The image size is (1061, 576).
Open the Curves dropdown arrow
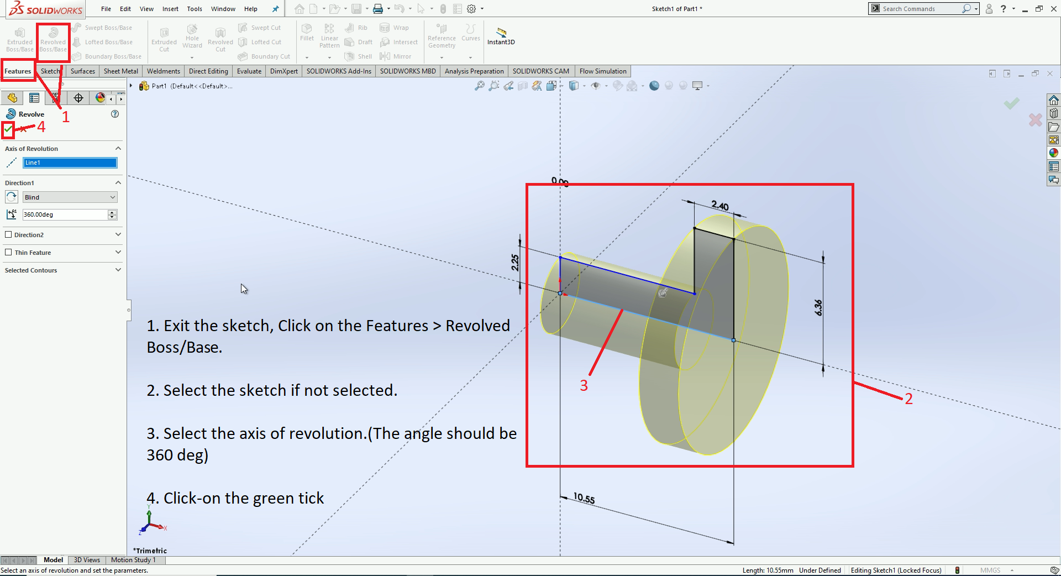(x=470, y=57)
